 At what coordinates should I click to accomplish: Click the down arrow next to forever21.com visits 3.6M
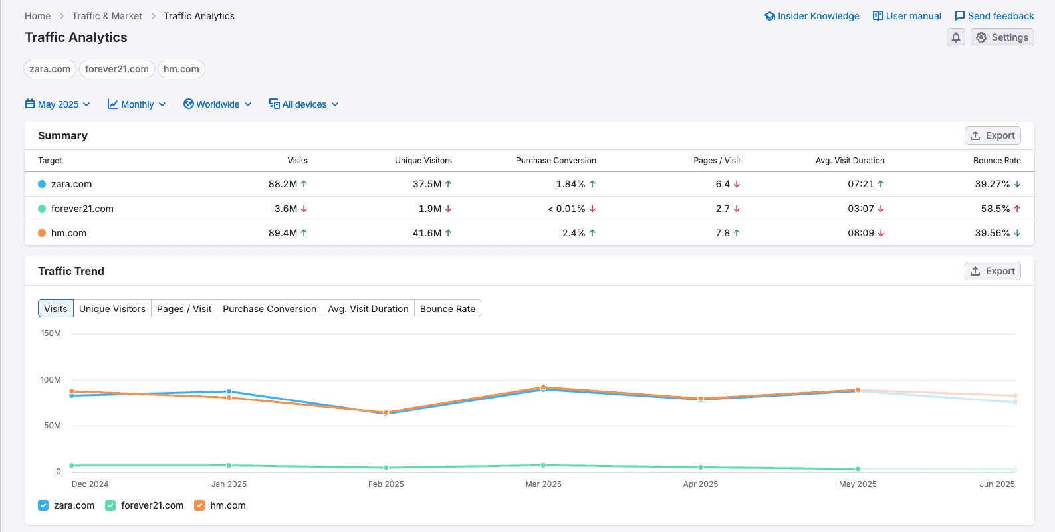304,209
